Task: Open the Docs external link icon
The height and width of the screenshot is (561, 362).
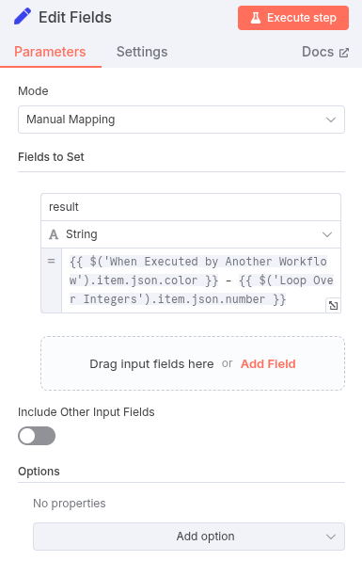Action: click(x=344, y=53)
